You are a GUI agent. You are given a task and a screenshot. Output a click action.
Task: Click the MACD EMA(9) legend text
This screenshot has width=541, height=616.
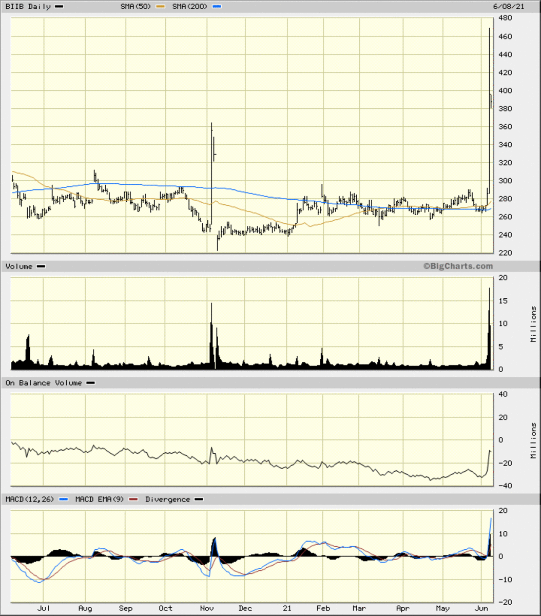[x=100, y=499]
